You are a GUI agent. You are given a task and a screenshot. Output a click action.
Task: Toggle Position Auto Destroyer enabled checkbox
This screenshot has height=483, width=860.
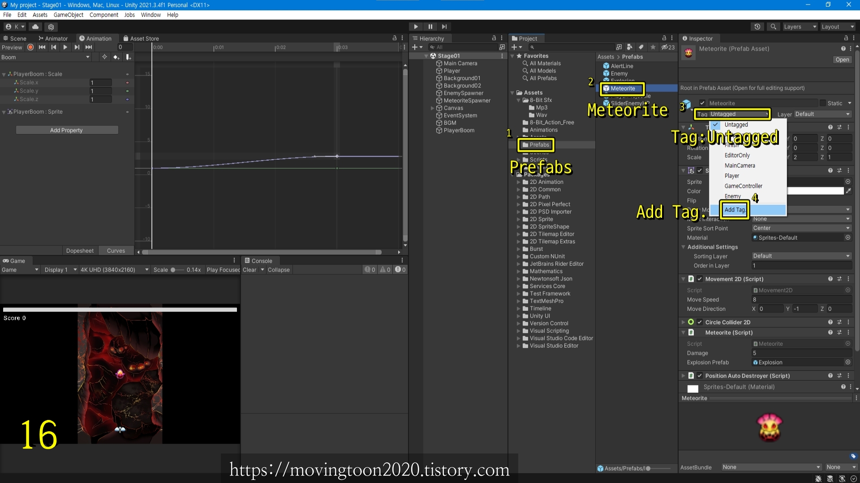(700, 376)
